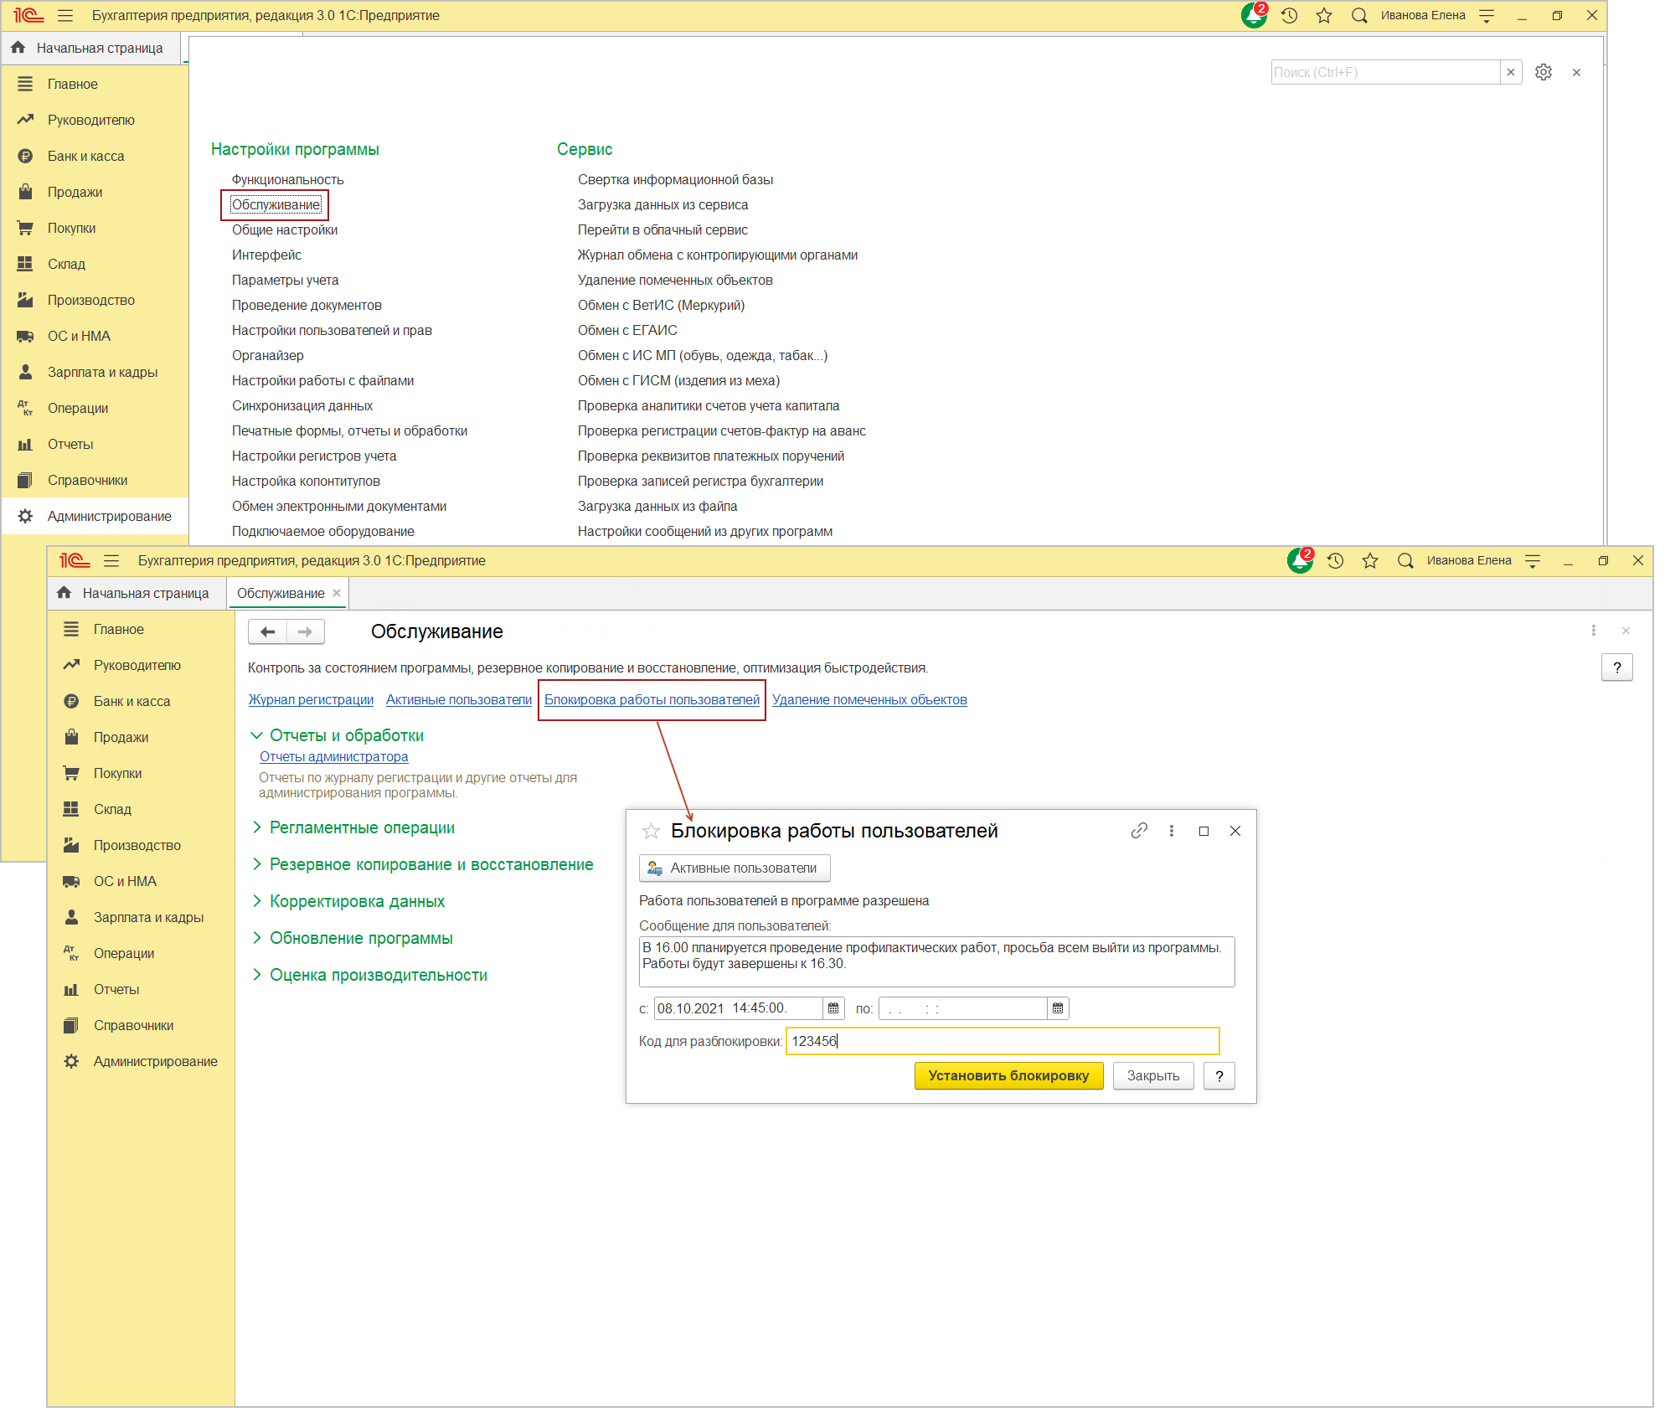Add the Блокировка работы пользователей dialog to favorites with the star
The height and width of the screenshot is (1412, 1670).
(651, 831)
